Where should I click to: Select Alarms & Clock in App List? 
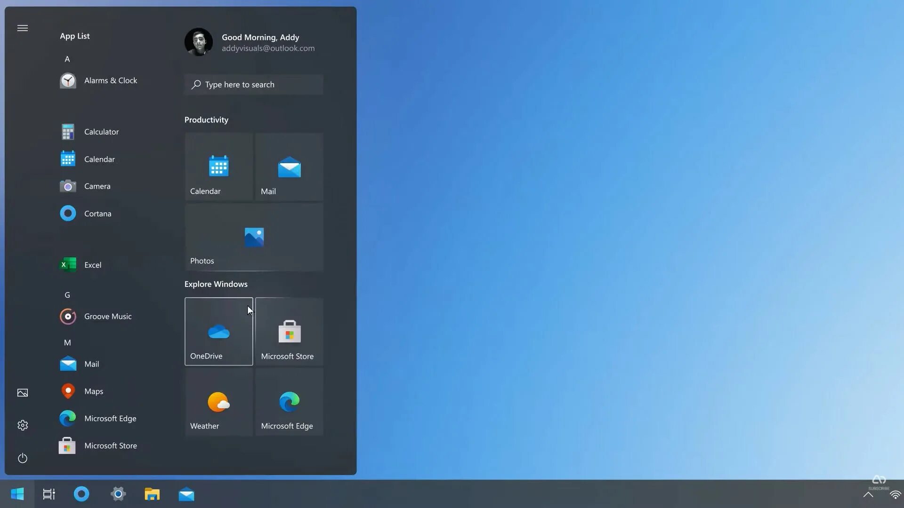point(110,80)
